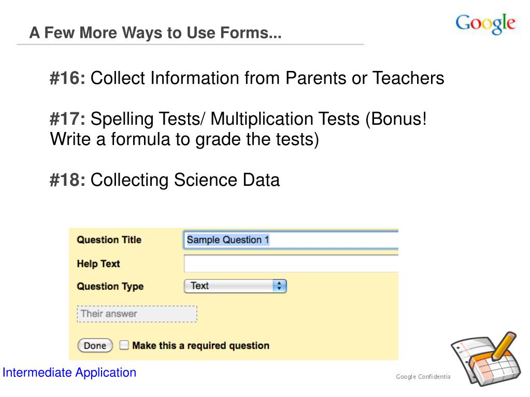This screenshot has height=397, width=530.
Task: Click the Google Confidential footer text
Action: (423, 376)
